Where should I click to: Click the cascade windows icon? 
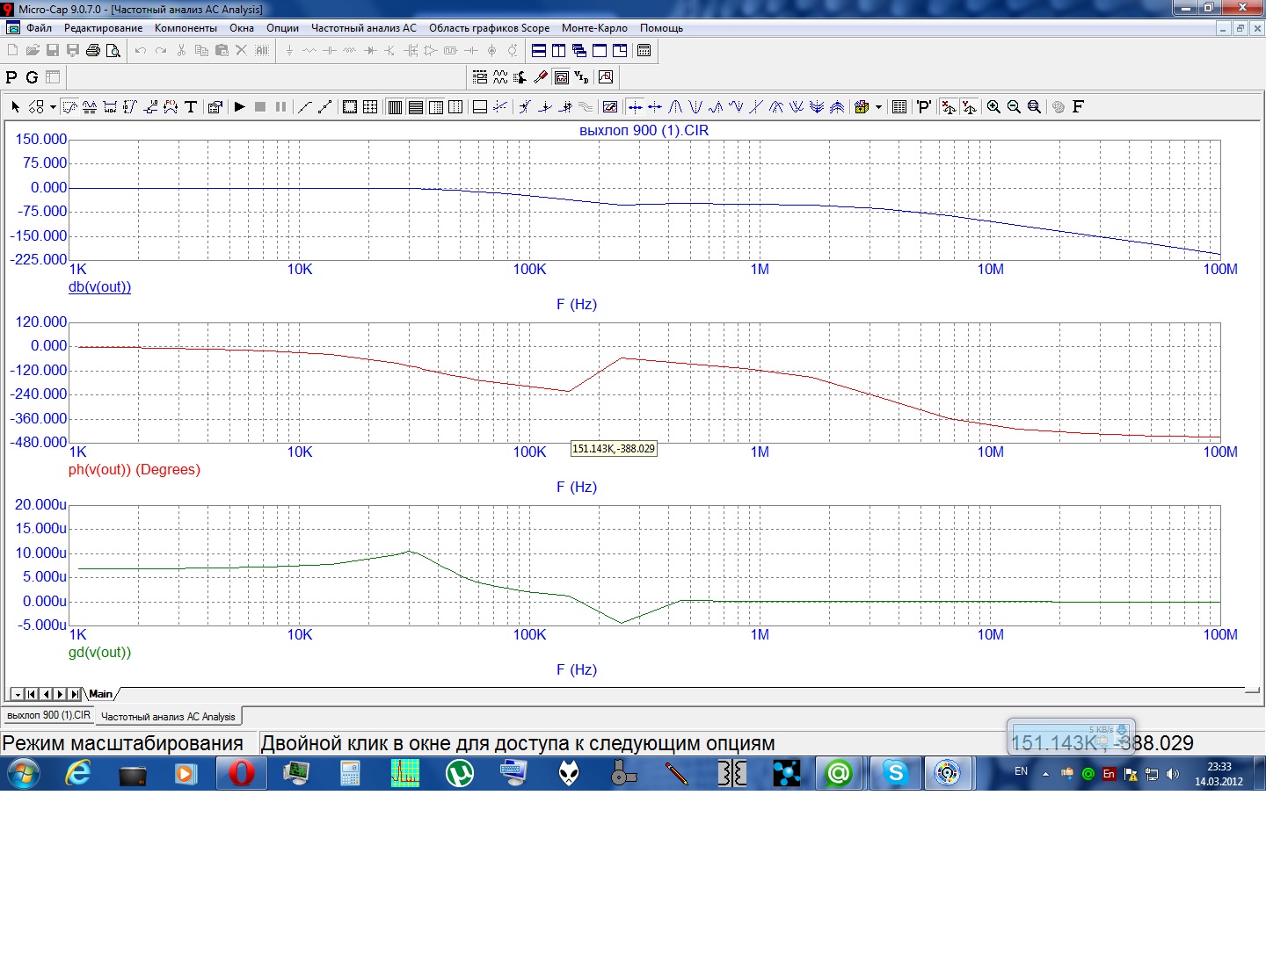pos(579,51)
